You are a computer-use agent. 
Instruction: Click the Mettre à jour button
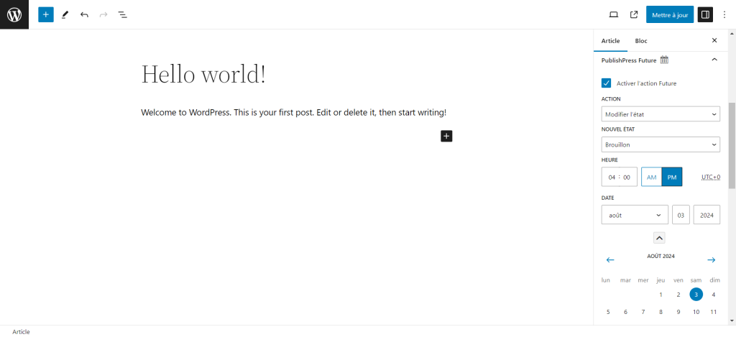click(670, 14)
